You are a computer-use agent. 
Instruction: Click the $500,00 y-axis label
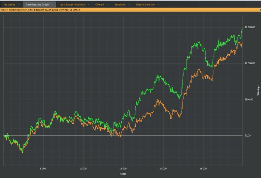pos(249,100)
